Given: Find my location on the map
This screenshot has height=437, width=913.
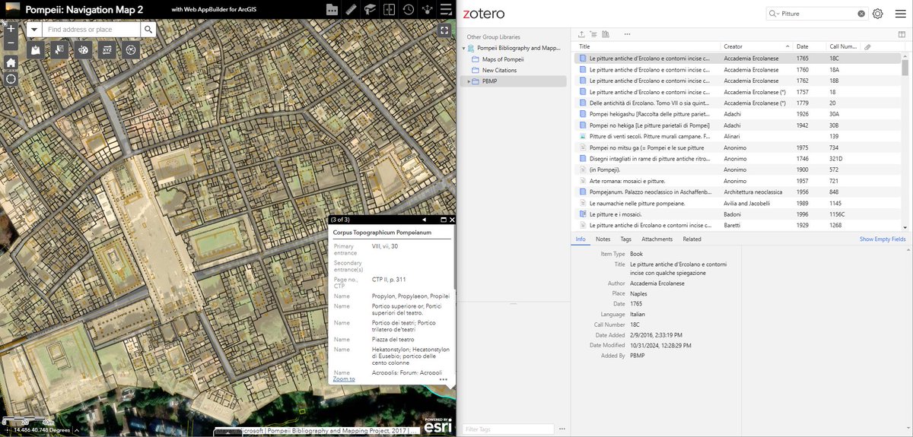Looking at the screenshot, I should pos(11,79).
